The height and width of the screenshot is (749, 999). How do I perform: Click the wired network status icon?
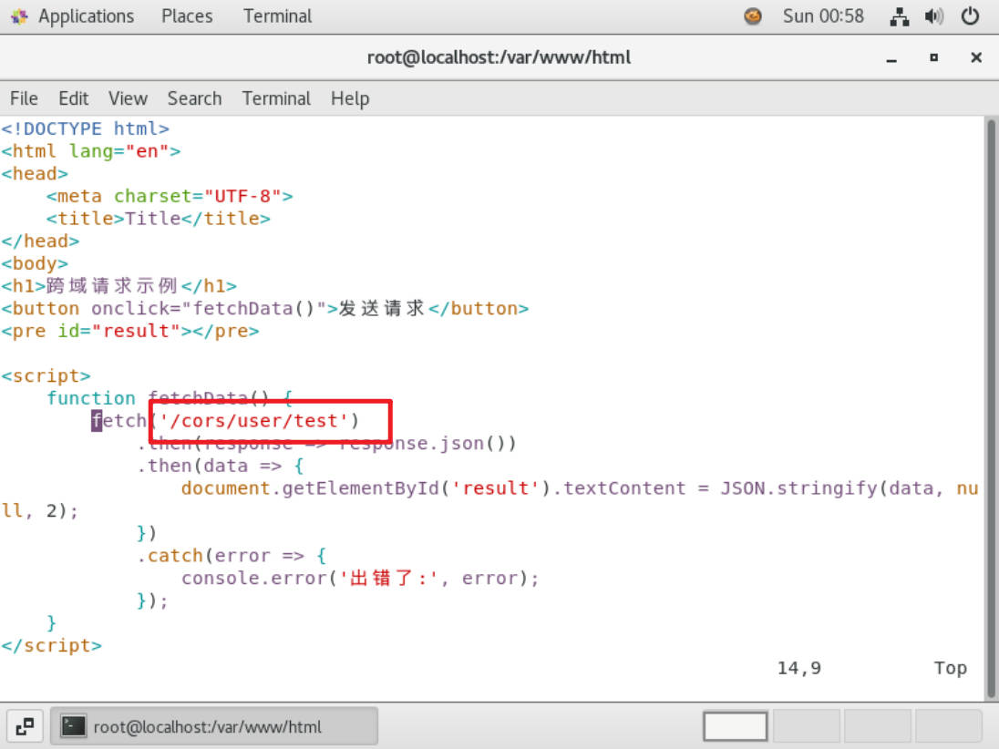point(899,16)
